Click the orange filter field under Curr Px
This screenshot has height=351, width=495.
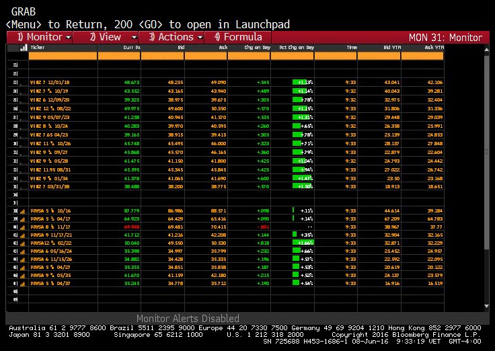tap(119, 56)
